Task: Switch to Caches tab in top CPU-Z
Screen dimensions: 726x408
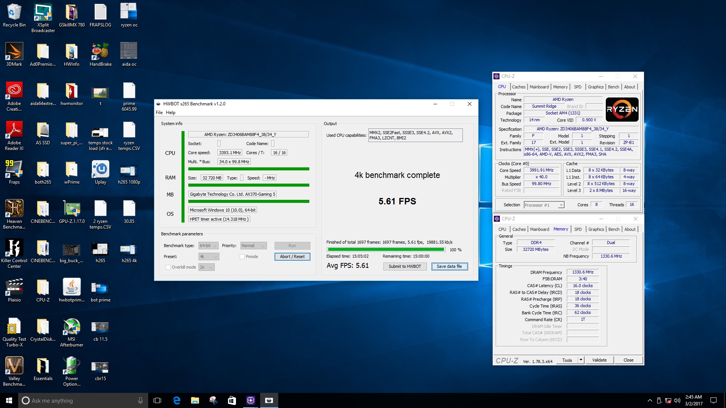Action: 518,87
